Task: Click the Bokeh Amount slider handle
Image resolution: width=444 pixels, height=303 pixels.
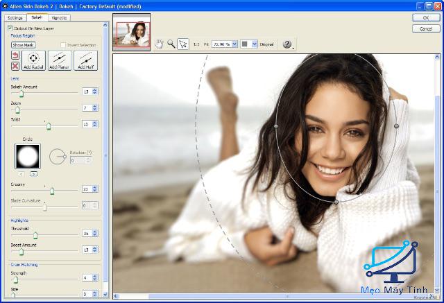Action: pos(22,92)
